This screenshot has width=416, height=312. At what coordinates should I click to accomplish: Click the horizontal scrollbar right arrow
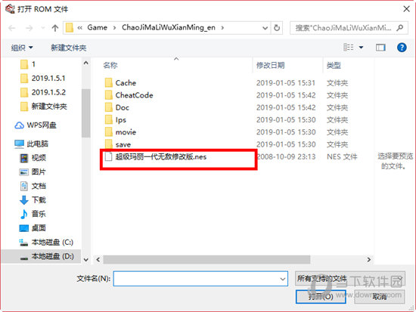click(x=369, y=260)
